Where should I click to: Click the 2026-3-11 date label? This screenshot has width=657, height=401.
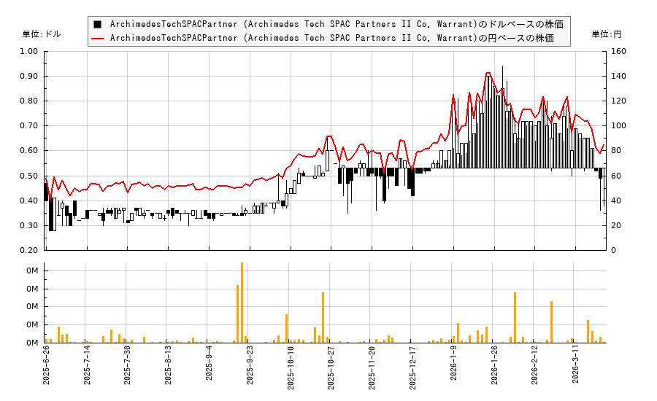click(575, 365)
